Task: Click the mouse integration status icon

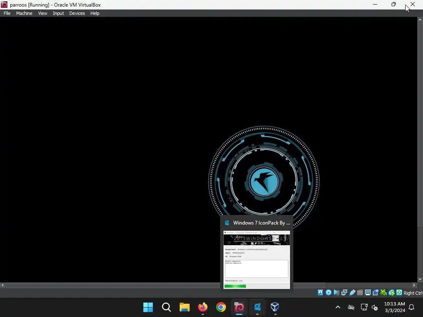Action: pyautogui.click(x=392, y=293)
